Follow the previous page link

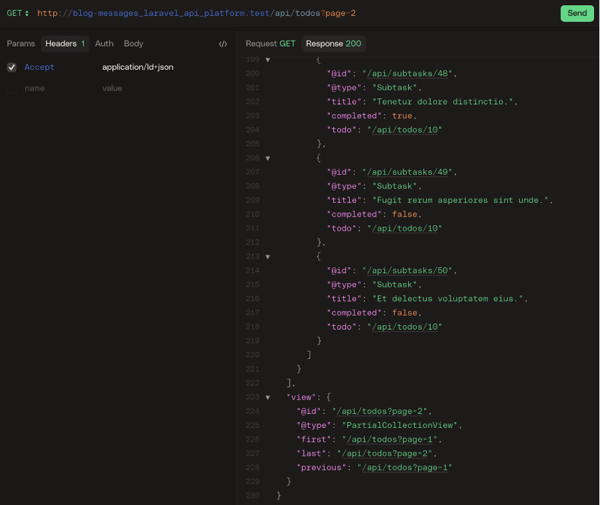point(405,467)
